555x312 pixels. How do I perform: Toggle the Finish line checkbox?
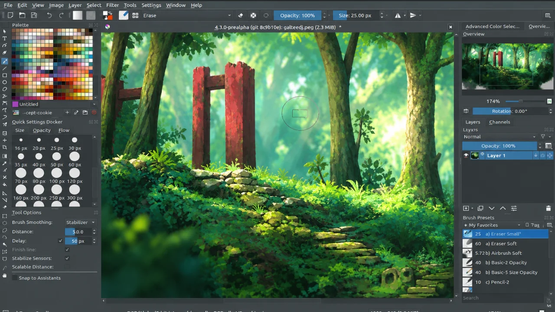[x=67, y=250]
